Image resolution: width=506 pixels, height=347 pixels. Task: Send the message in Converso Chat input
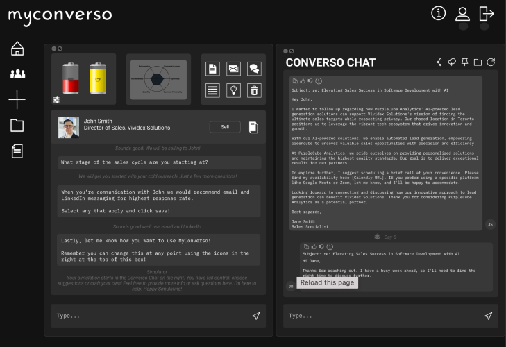[x=488, y=316]
